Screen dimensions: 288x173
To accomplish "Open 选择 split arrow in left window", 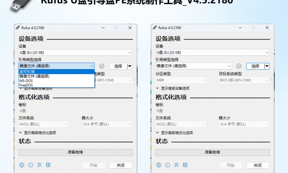I will [x=130, y=66].
